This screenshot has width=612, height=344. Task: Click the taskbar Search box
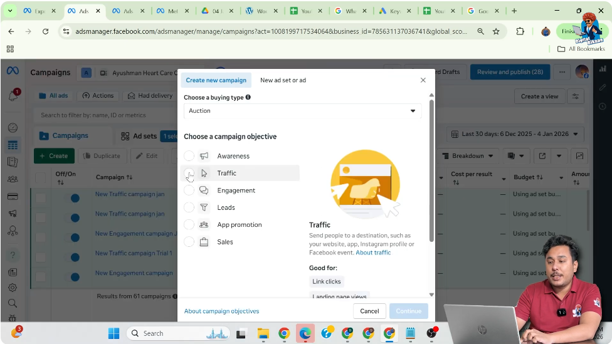(x=179, y=333)
